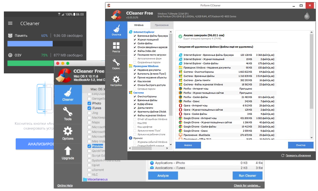Open Сервис tools section in Windows CCleaner
The image size is (318, 191).
[116, 64]
